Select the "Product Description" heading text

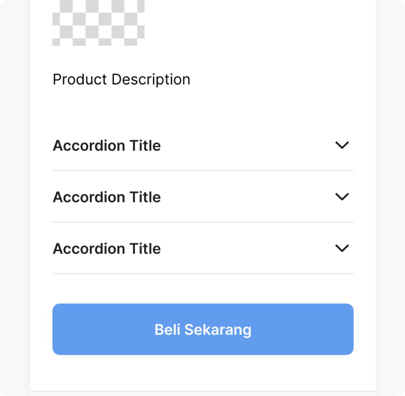coord(121,80)
